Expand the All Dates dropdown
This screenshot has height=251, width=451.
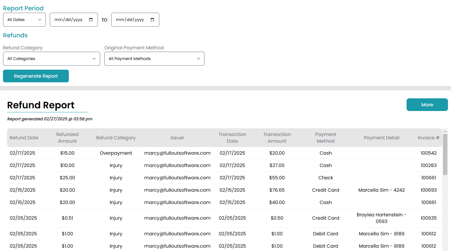[24, 20]
